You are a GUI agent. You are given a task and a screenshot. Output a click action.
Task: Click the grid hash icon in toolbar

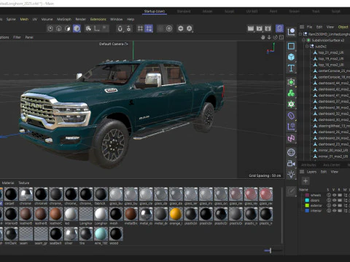point(140,28)
